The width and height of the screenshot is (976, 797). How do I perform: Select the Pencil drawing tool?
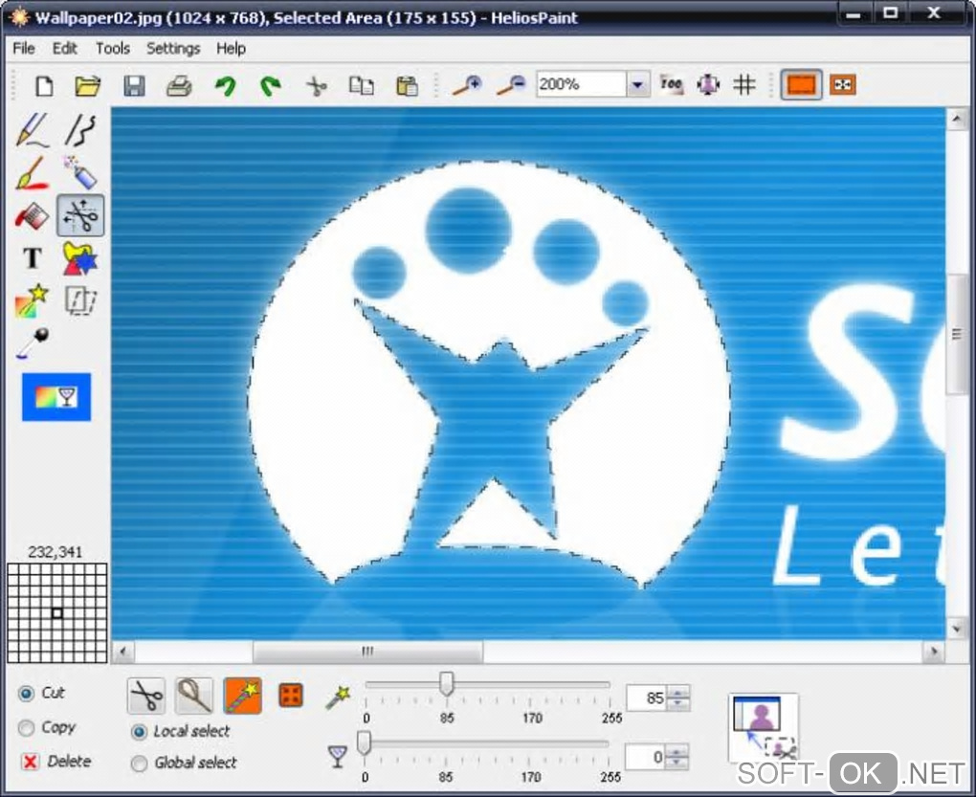tap(33, 129)
